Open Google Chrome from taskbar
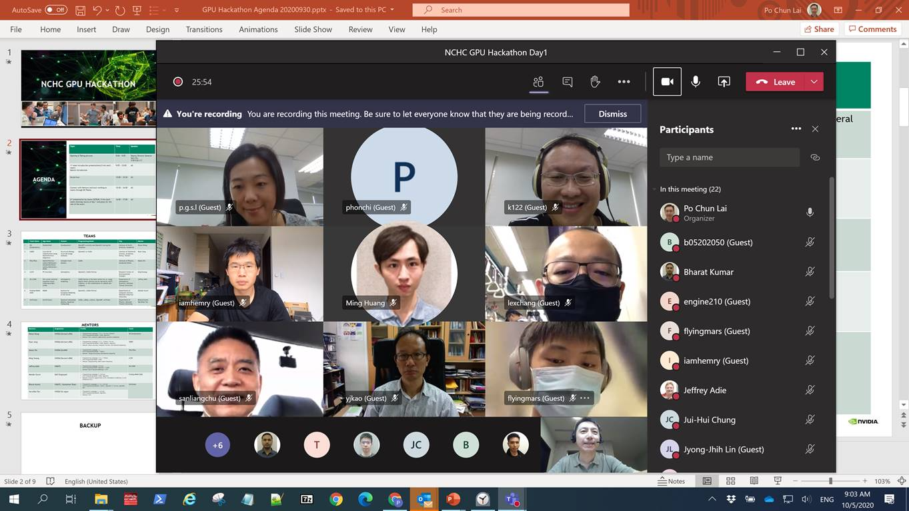Image resolution: width=909 pixels, height=511 pixels. 336,499
